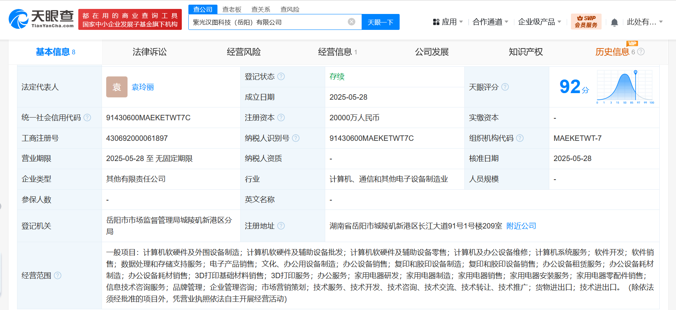Switch to the 法律诉讼 tab

click(149, 52)
